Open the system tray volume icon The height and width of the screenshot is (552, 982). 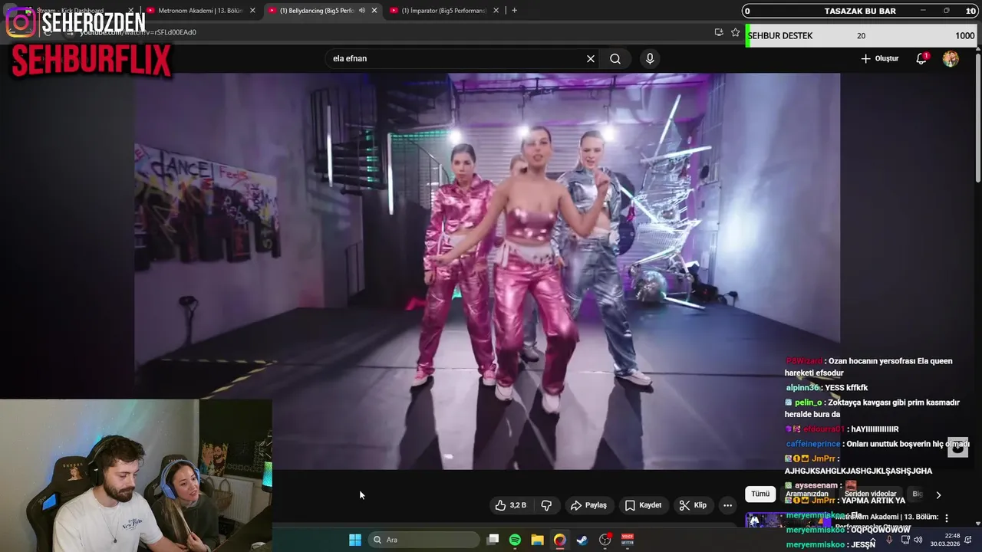(x=918, y=540)
